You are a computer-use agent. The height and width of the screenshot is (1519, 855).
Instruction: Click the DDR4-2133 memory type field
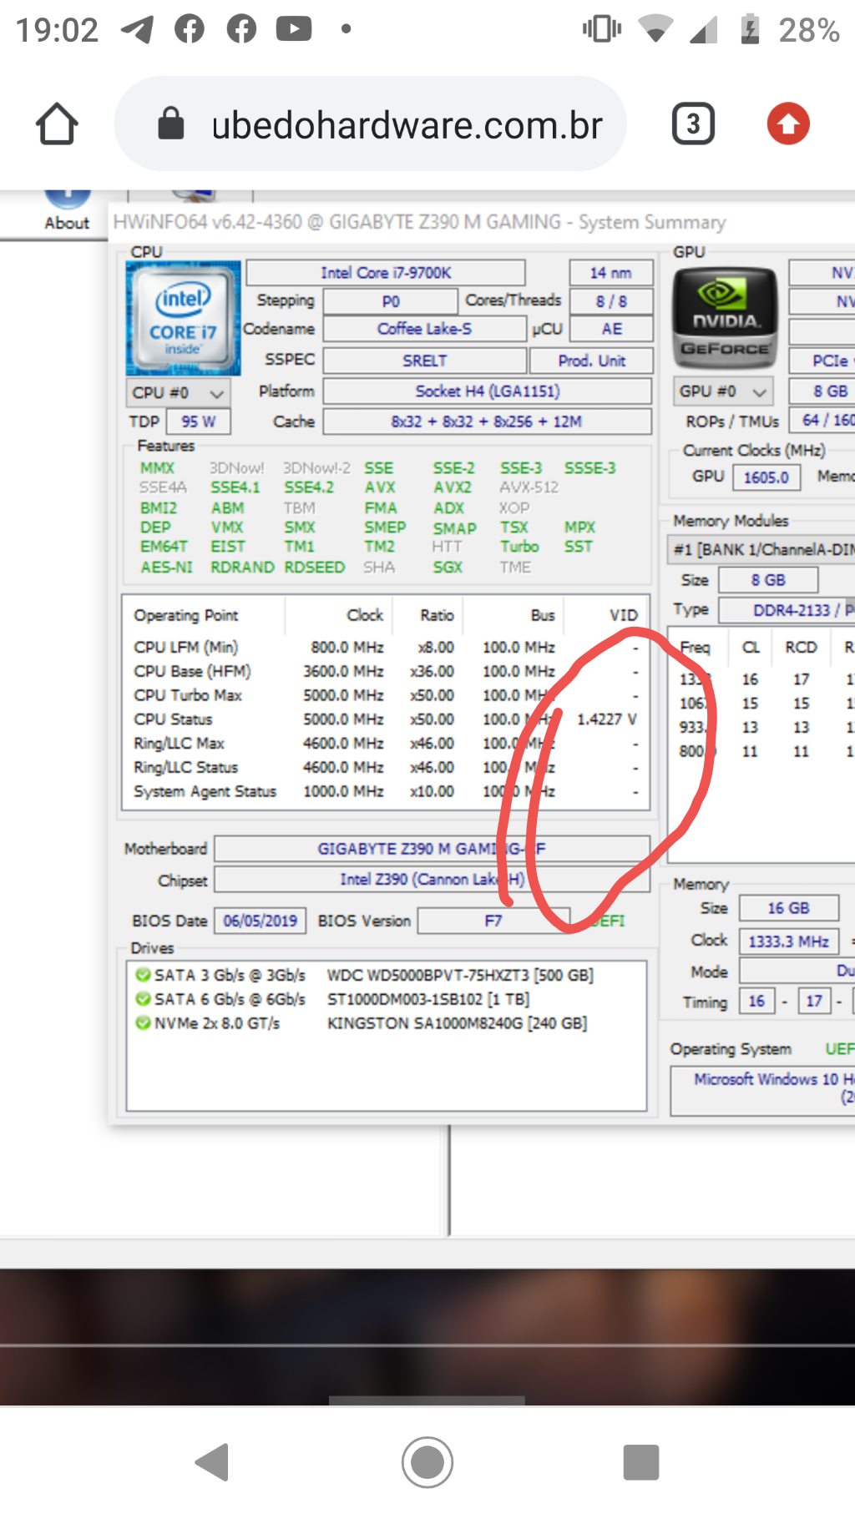787,610
